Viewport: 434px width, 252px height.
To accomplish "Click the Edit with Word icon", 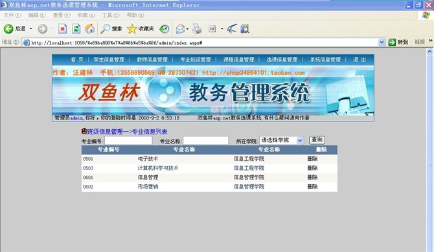I will [x=212, y=28].
